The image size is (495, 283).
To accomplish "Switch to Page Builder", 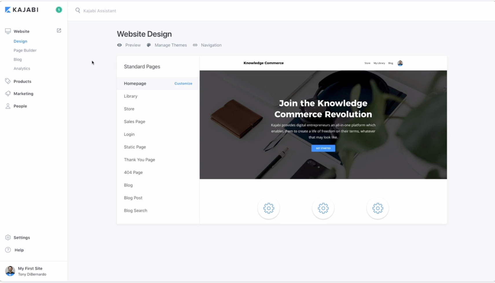I will 25,50.
